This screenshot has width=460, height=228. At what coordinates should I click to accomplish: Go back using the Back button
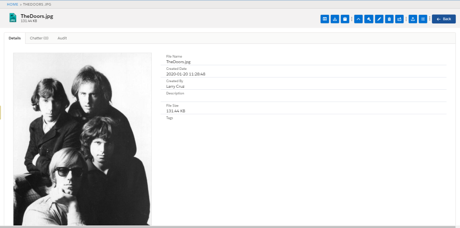[x=444, y=19]
